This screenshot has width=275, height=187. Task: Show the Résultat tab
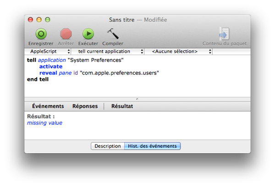tap(122, 106)
